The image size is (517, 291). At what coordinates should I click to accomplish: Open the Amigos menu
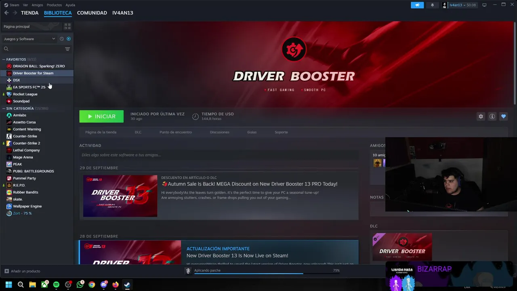pos(37,5)
